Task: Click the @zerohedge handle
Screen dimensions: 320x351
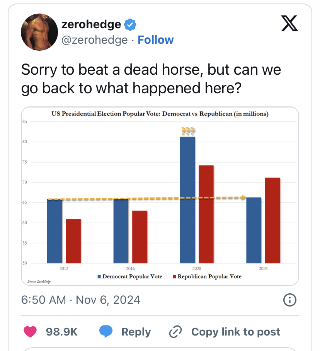Action: point(95,40)
